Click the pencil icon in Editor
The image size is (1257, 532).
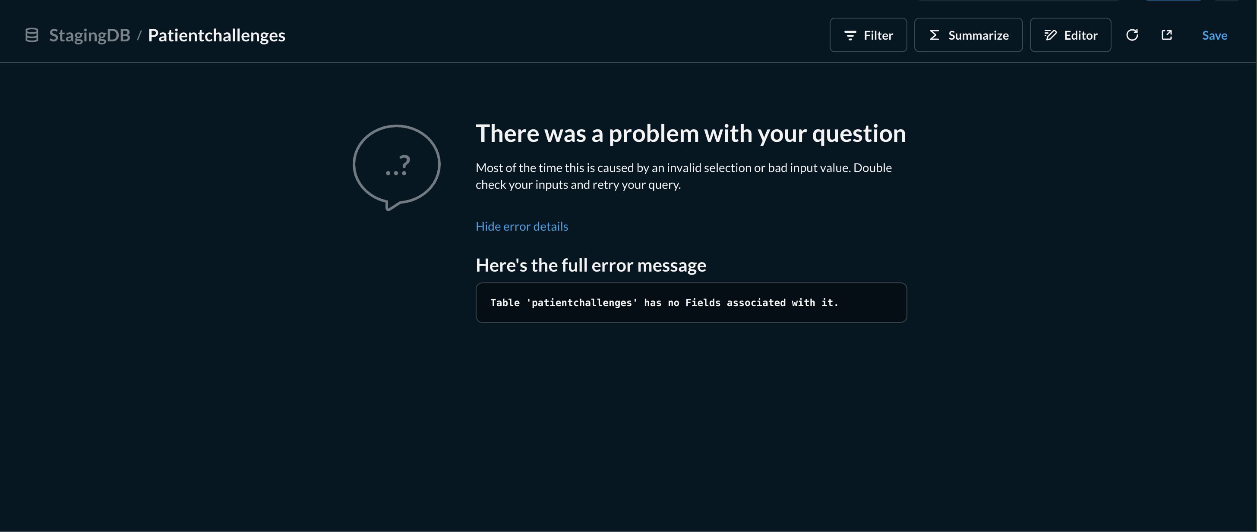coord(1050,35)
